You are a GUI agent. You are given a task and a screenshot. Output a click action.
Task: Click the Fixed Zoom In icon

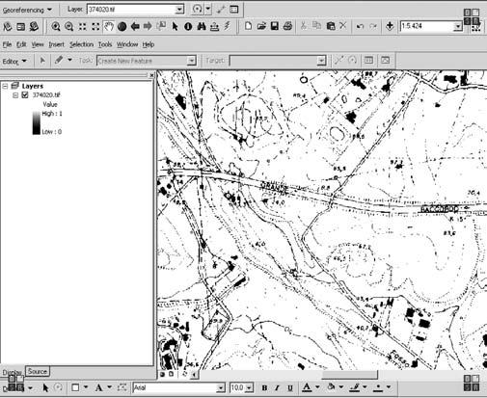click(82, 26)
